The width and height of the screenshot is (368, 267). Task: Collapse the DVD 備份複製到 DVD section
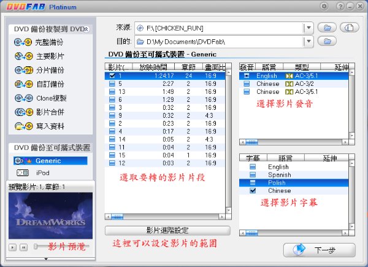(86, 29)
